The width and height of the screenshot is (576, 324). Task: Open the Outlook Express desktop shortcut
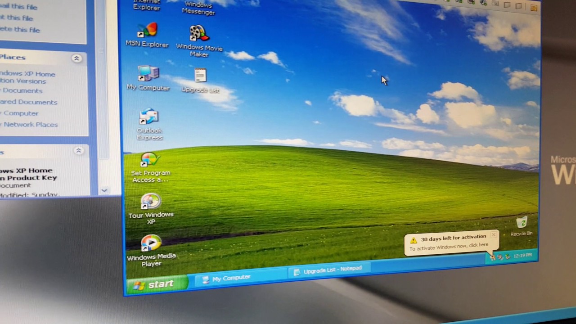click(149, 124)
